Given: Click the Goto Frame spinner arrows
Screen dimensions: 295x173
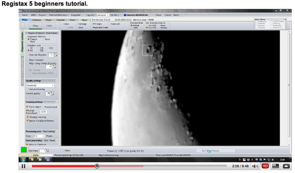Looking at the screenshot, I should click(47, 151).
